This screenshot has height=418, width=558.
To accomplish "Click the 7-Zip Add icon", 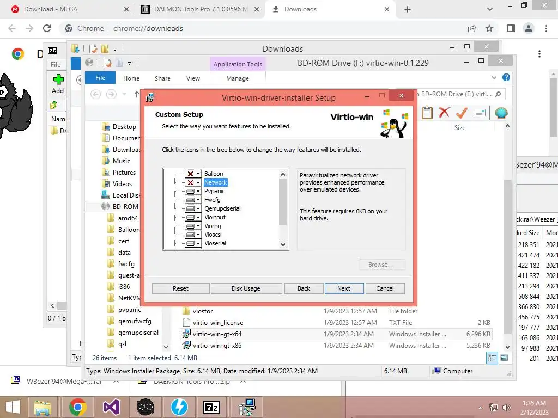I will (x=58, y=84).
